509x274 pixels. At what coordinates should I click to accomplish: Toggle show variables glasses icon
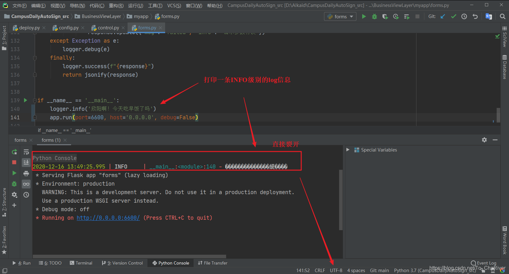(26, 184)
